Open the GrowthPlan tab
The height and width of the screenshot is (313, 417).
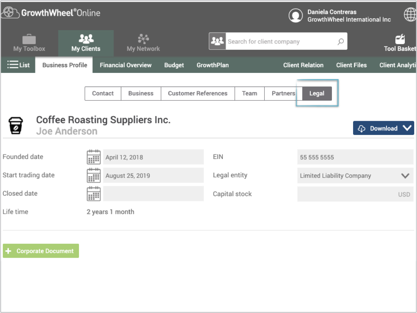click(x=213, y=65)
